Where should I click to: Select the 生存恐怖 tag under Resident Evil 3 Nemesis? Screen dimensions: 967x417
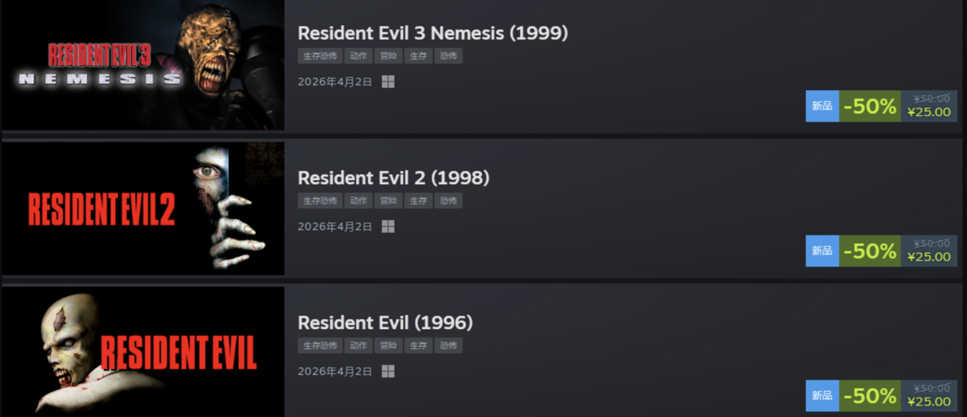[x=320, y=56]
